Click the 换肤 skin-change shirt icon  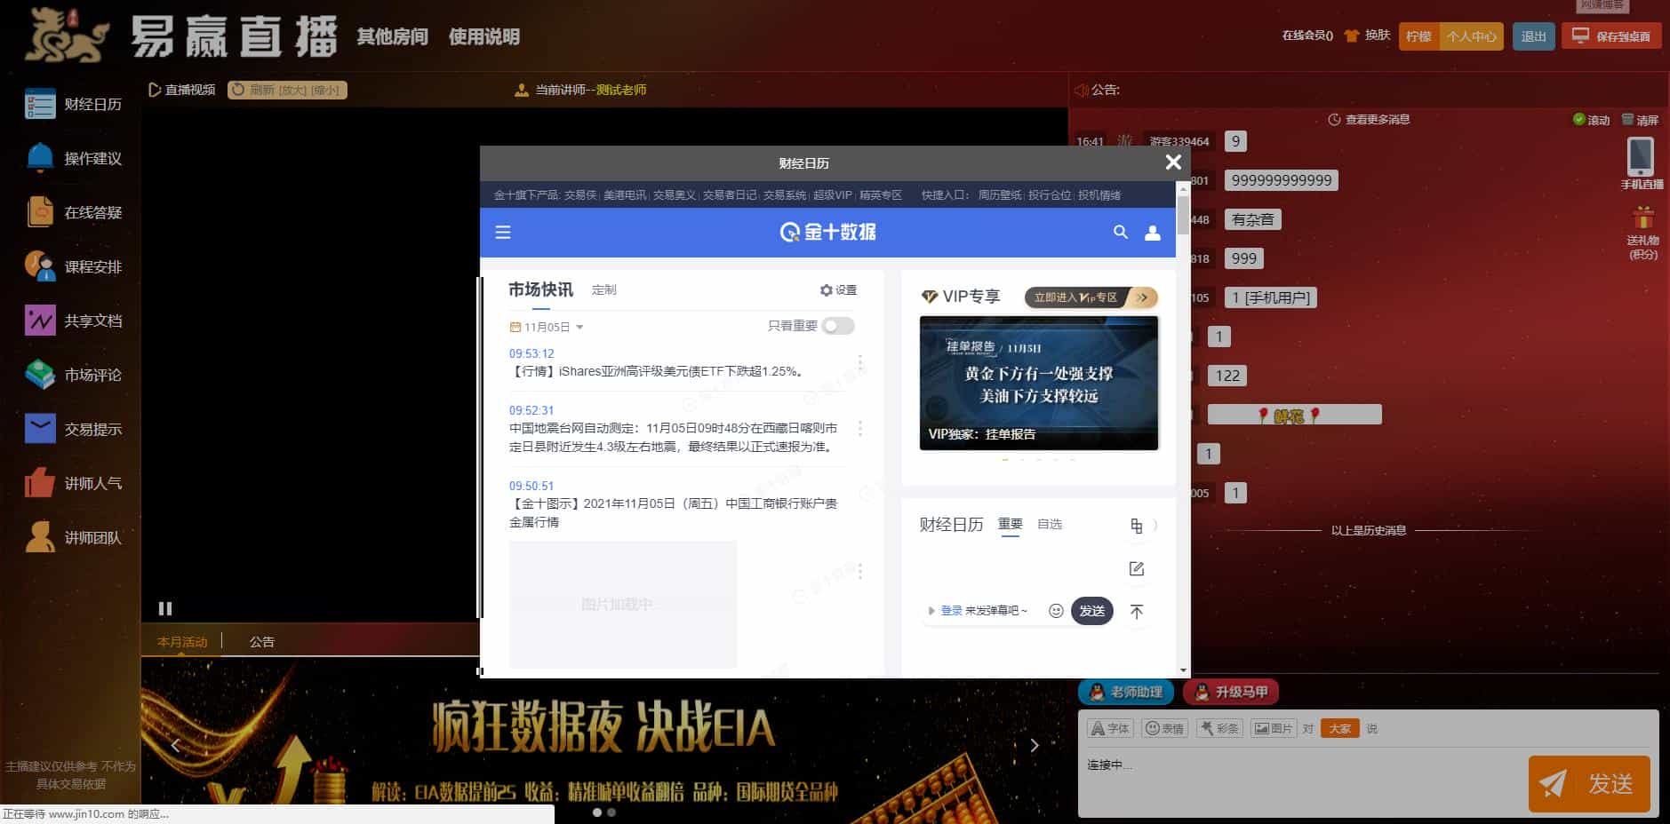[1352, 36]
